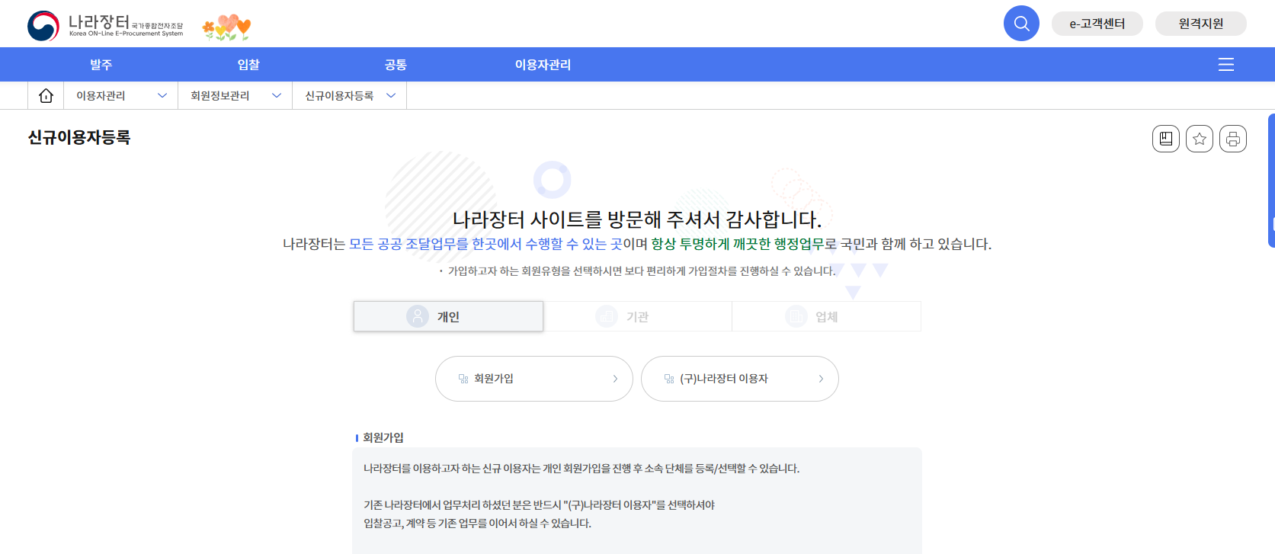Viewport: 1275px width, 554px height.
Task: Open the 입찰 menu
Action: pos(248,65)
